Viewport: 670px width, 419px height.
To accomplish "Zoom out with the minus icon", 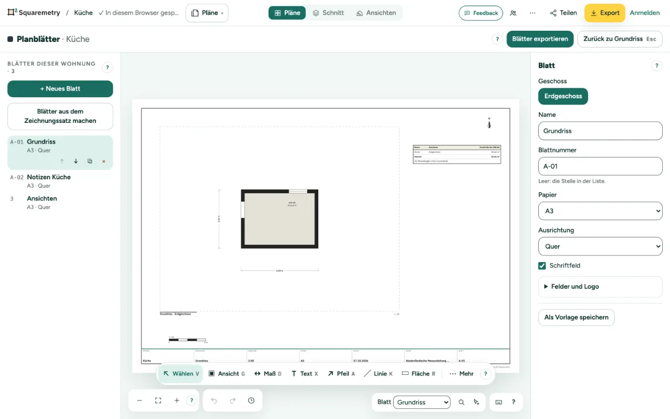I will point(140,401).
